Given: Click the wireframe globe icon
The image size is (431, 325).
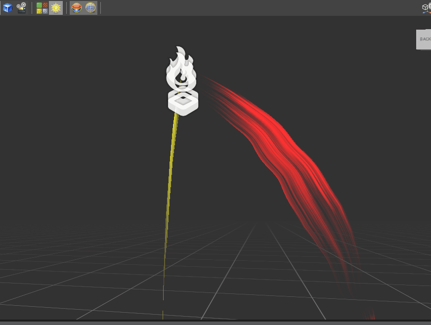Looking at the screenshot, I should coord(90,7).
